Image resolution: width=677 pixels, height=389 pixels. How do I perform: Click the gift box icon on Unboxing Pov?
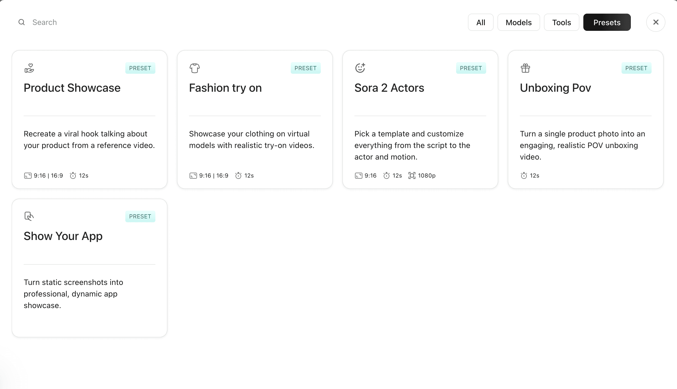[x=525, y=68]
